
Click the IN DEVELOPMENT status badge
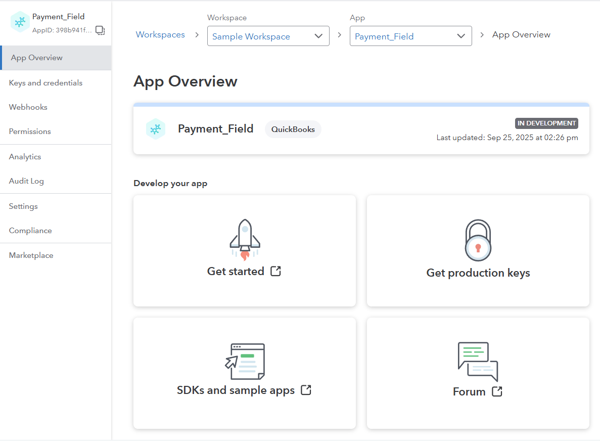pyautogui.click(x=546, y=123)
